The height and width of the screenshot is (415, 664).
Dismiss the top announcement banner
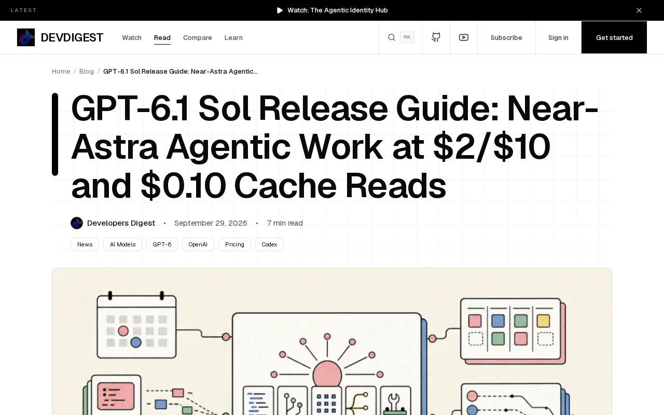(x=639, y=10)
